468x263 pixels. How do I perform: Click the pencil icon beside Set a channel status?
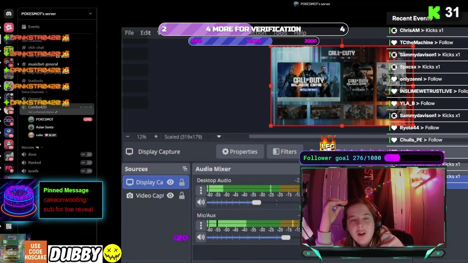(56, 112)
